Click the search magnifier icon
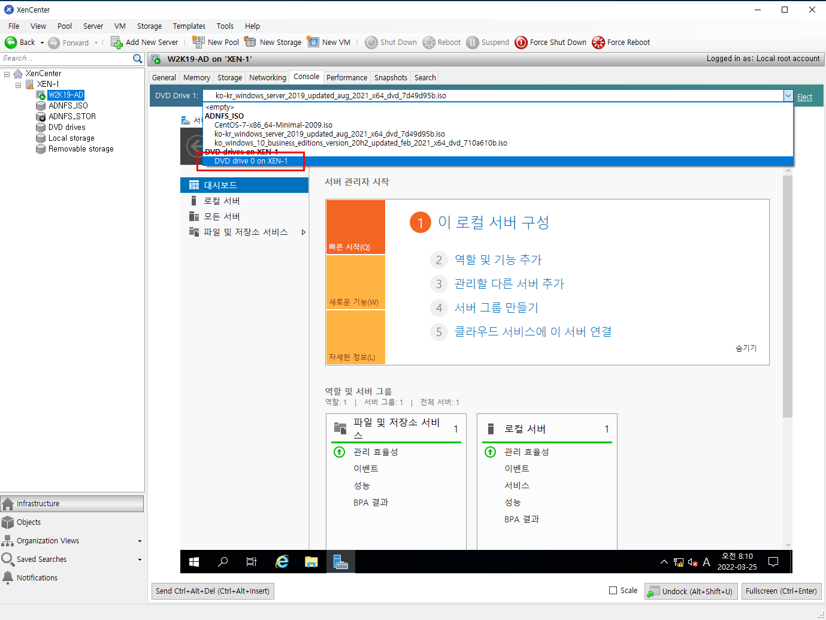The height and width of the screenshot is (620, 826). tap(138, 58)
